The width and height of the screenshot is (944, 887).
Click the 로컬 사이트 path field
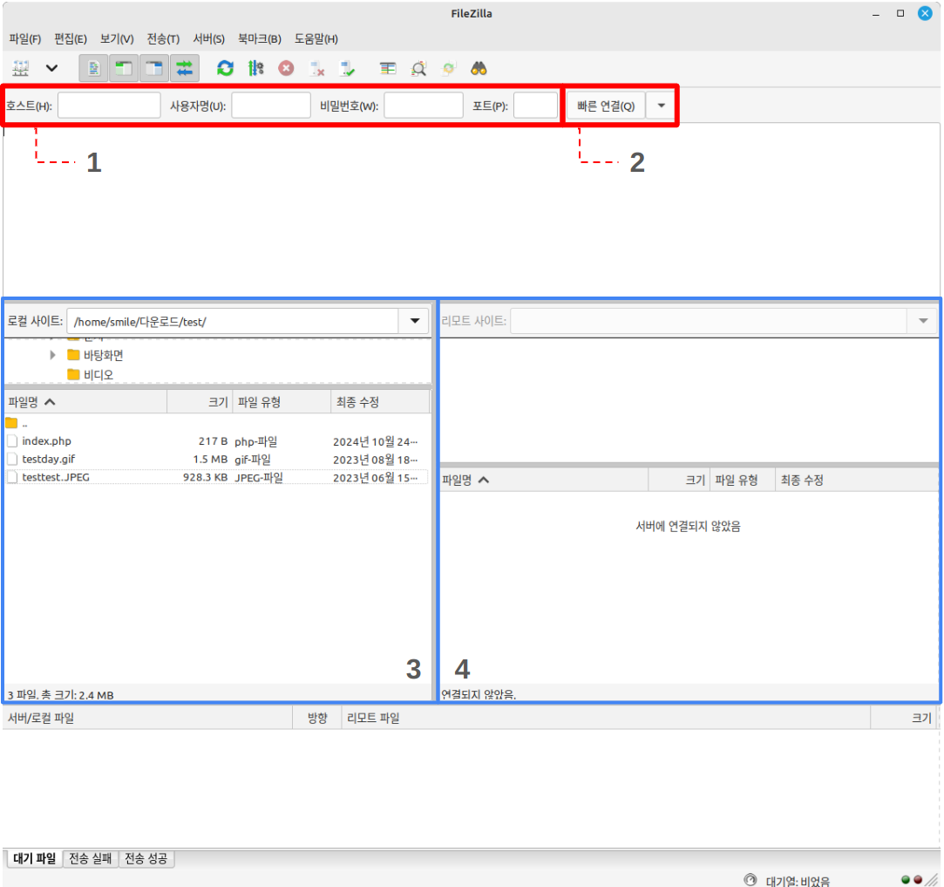tap(233, 321)
